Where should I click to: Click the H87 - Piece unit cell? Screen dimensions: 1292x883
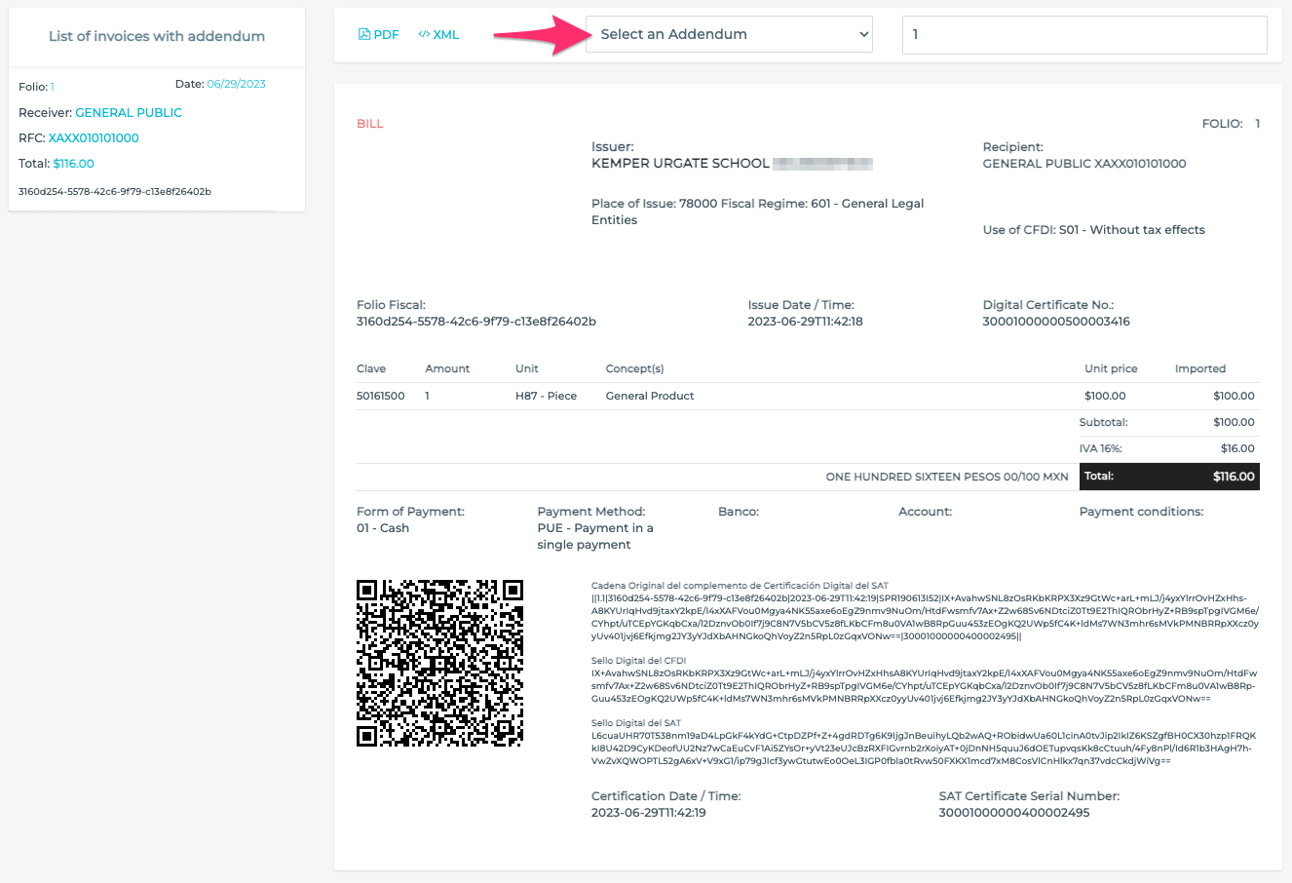546,396
